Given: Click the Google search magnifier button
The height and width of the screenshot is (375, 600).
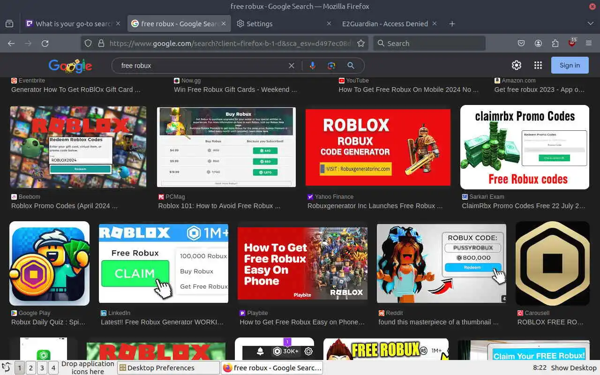Looking at the screenshot, I should pos(351,66).
